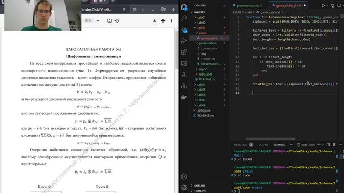Image resolution: width=344 pixels, height=193 pixels.
Task: Open the Search view in activity bar
Action: pos(184,18)
